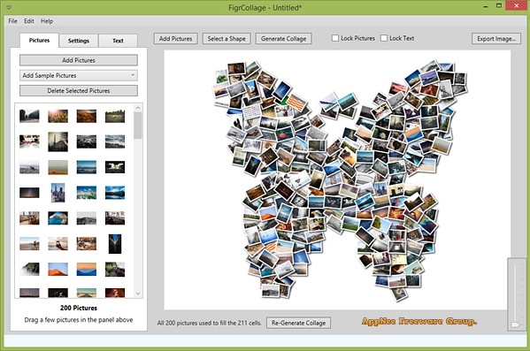This screenshot has width=530, height=351.
Task: Minimize the FigrCollage window
Action: click(486, 6)
